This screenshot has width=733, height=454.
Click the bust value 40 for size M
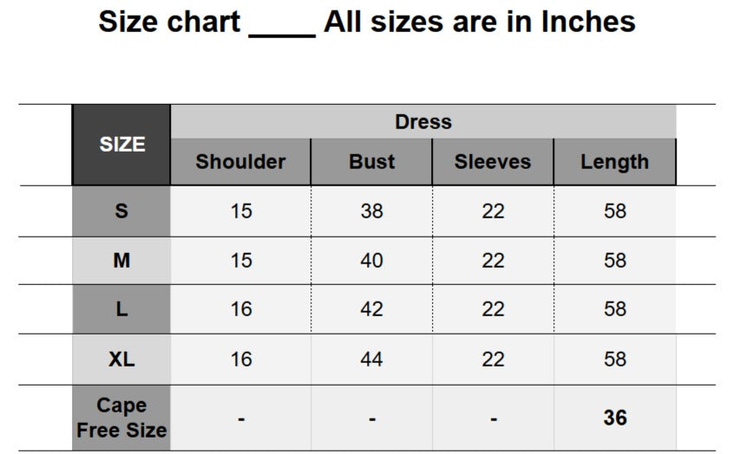[x=371, y=261]
